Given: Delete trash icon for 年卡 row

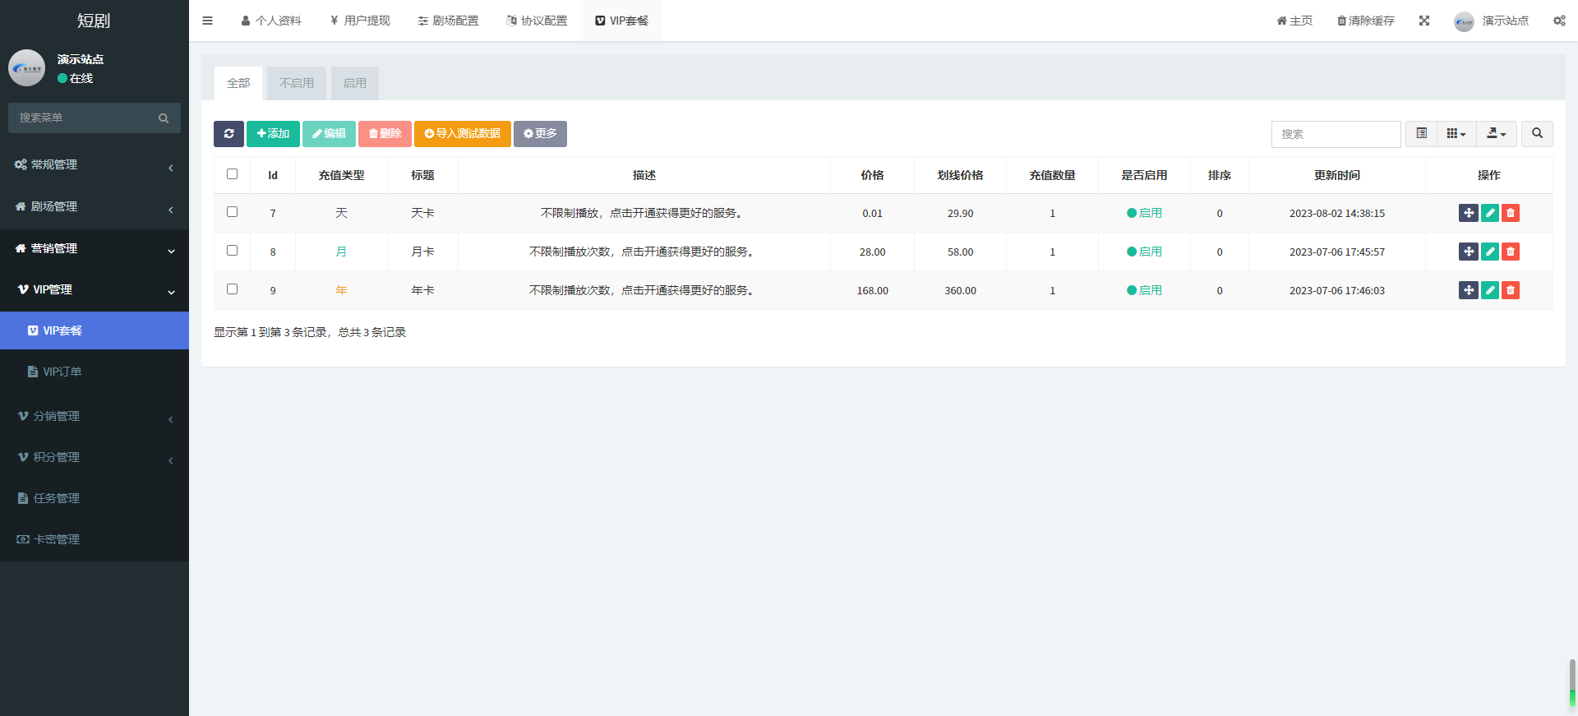Looking at the screenshot, I should click(x=1511, y=290).
